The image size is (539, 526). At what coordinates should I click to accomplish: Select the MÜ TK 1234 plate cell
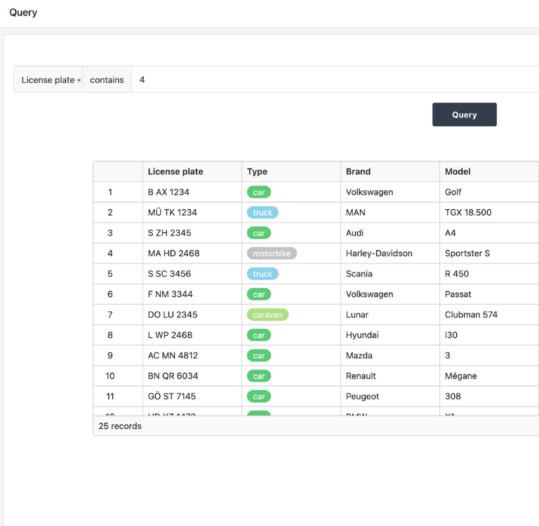[192, 213]
